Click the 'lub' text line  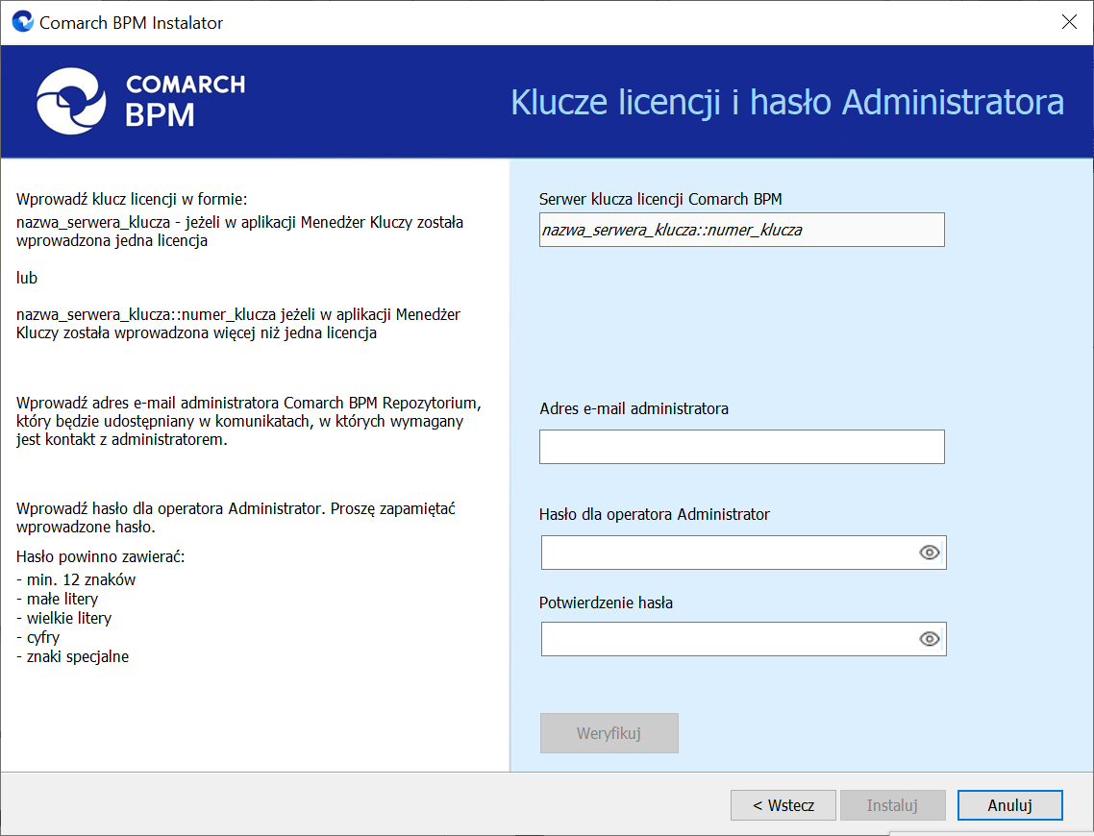27,278
